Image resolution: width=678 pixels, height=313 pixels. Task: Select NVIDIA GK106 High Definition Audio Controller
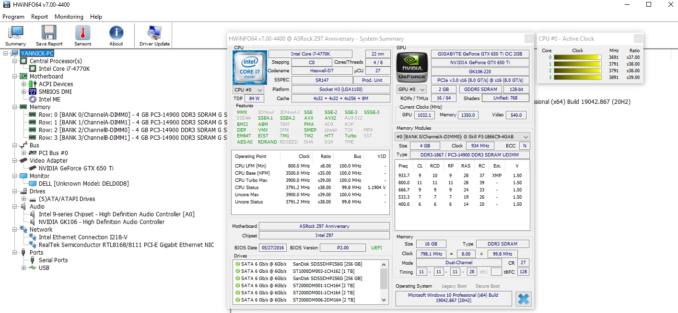(x=102, y=222)
